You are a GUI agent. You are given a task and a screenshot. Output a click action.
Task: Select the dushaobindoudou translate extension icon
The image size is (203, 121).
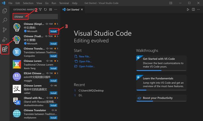coord(17,101)
